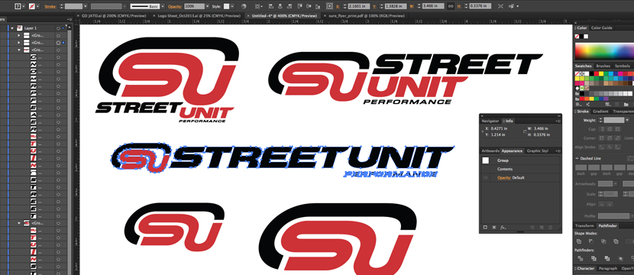Open Swatch Libraries menu icon
This screenshot has height=275, width=634.
577,105
